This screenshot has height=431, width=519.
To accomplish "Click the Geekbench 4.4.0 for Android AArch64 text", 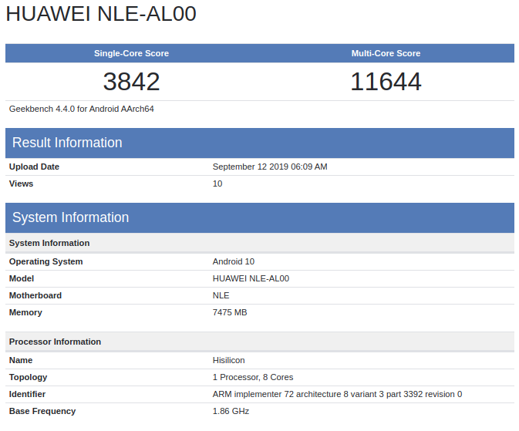I will coord(82,109).
